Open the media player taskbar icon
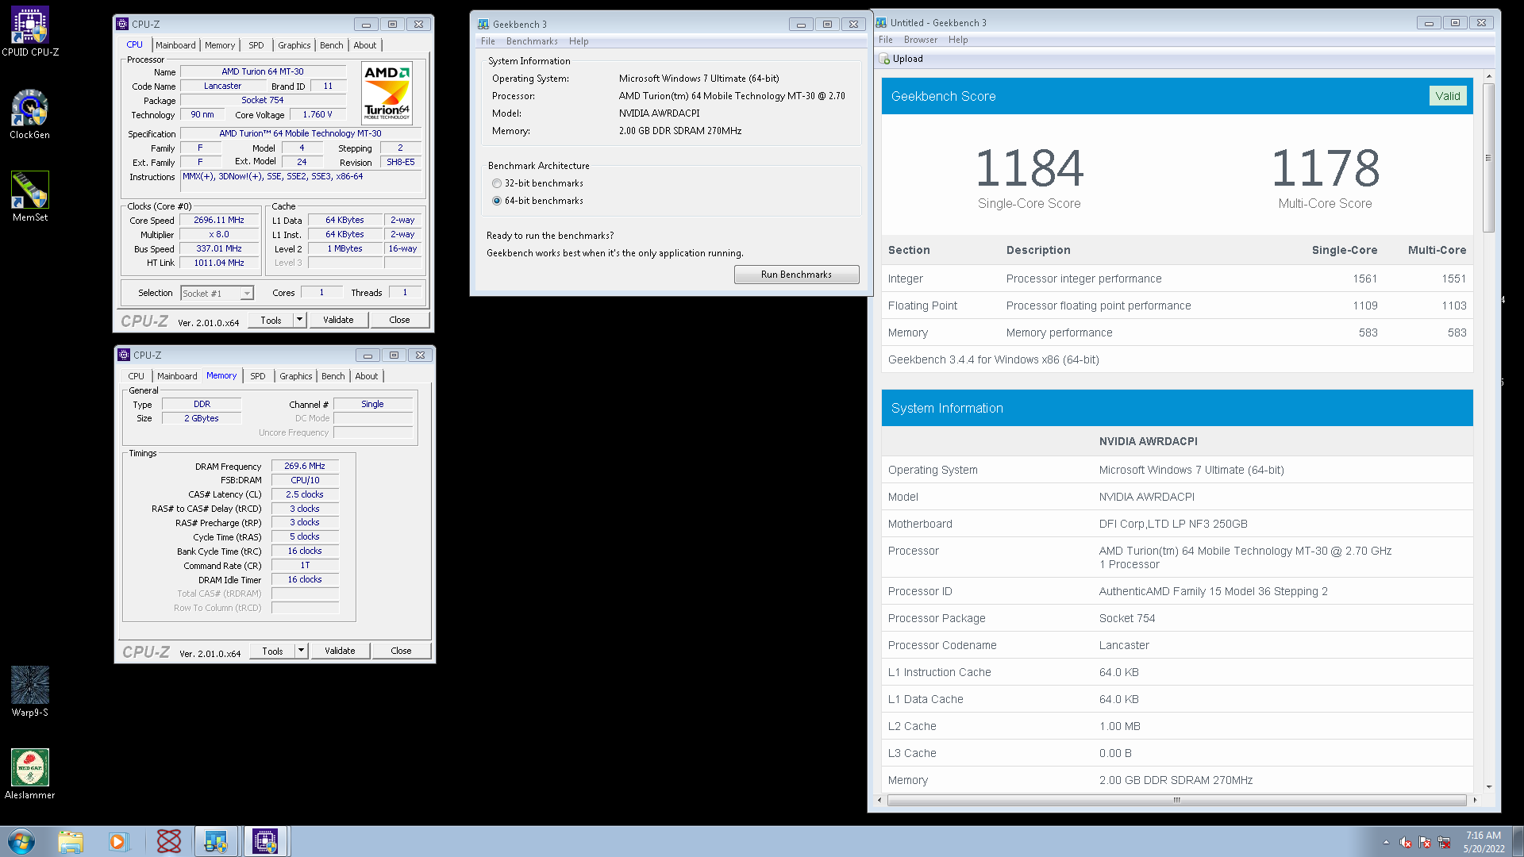This screenshot has height=857, width=1524. 118,841
